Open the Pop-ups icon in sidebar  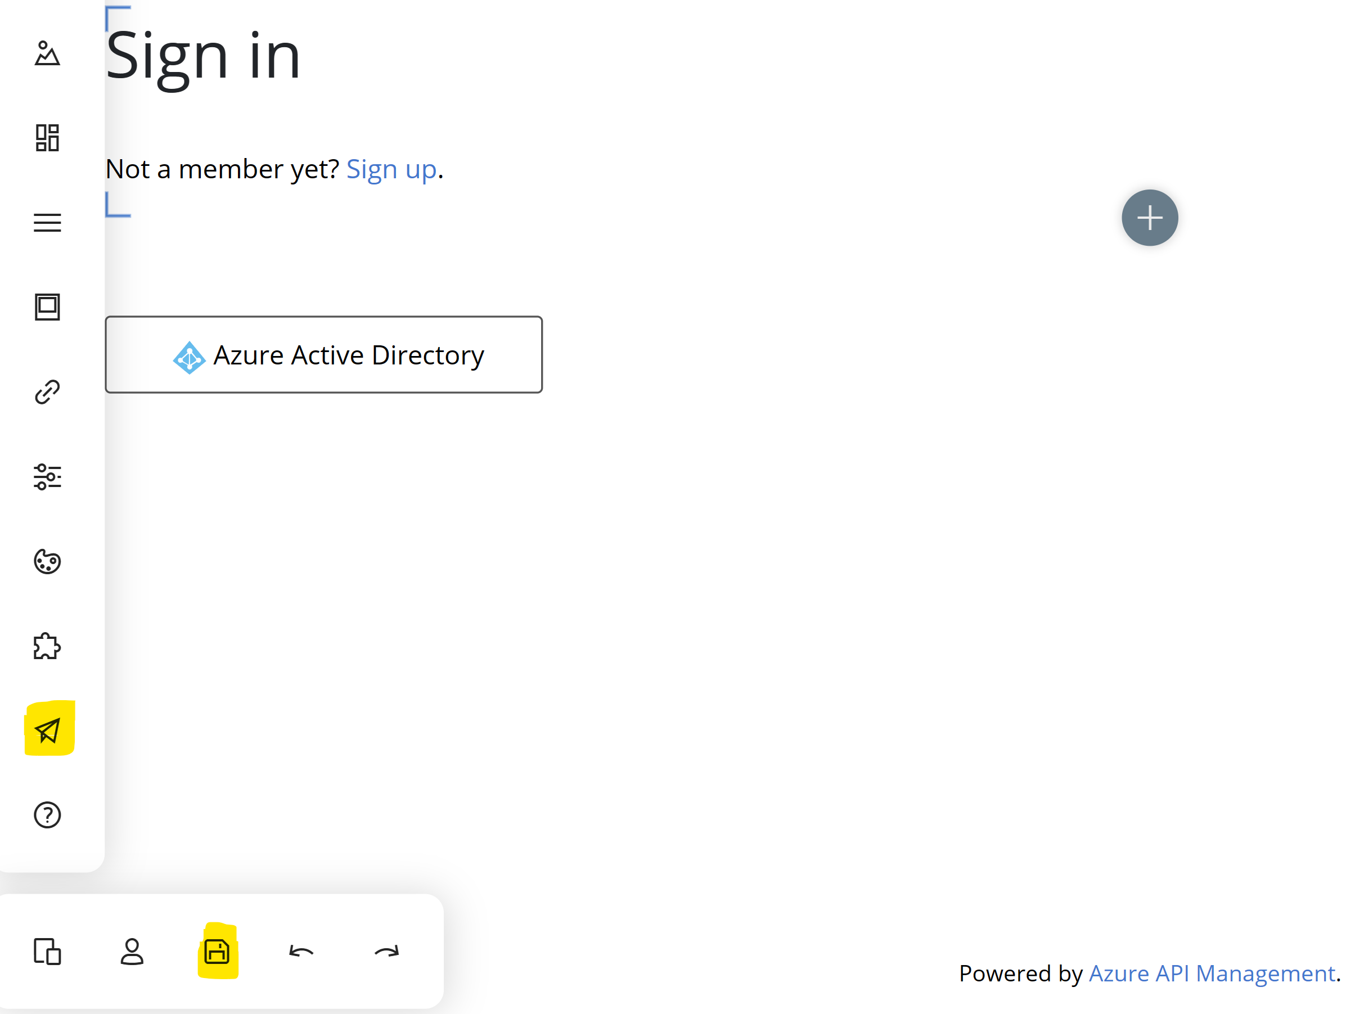click(47, 307)
